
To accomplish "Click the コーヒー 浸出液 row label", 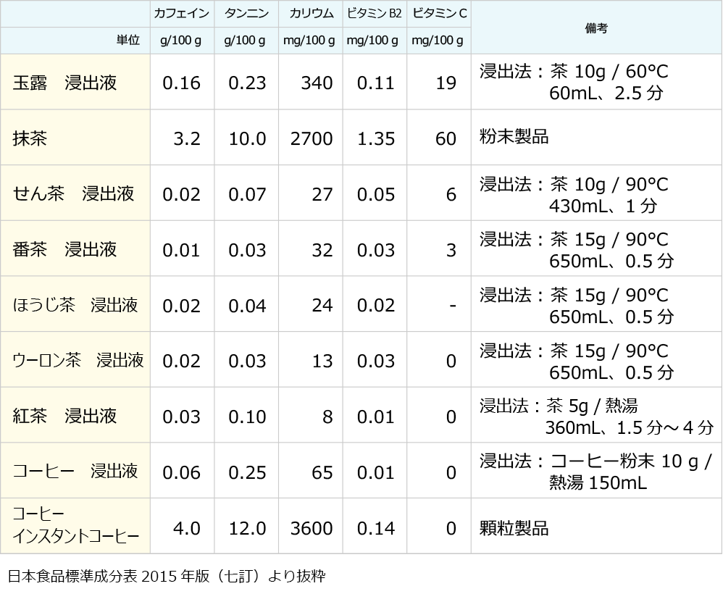I will (75, 472).
